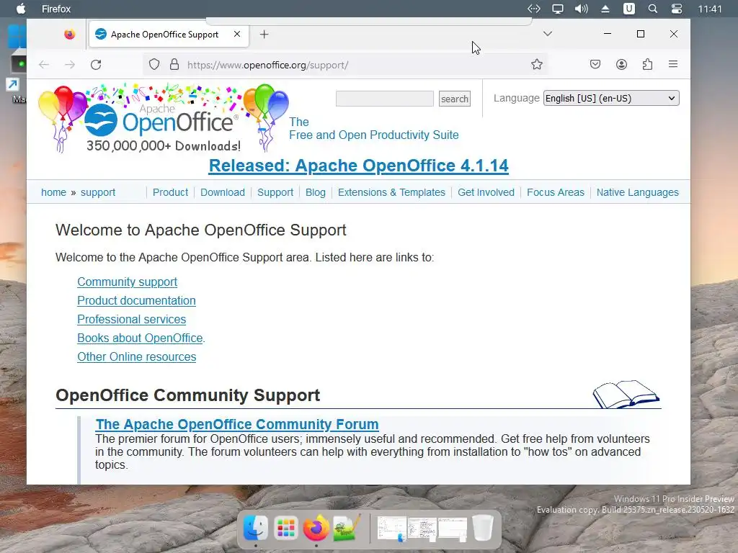This screenshot has width=738, height=553.
Task: Open Launchpad from the dock
Action: coord(286,528)
